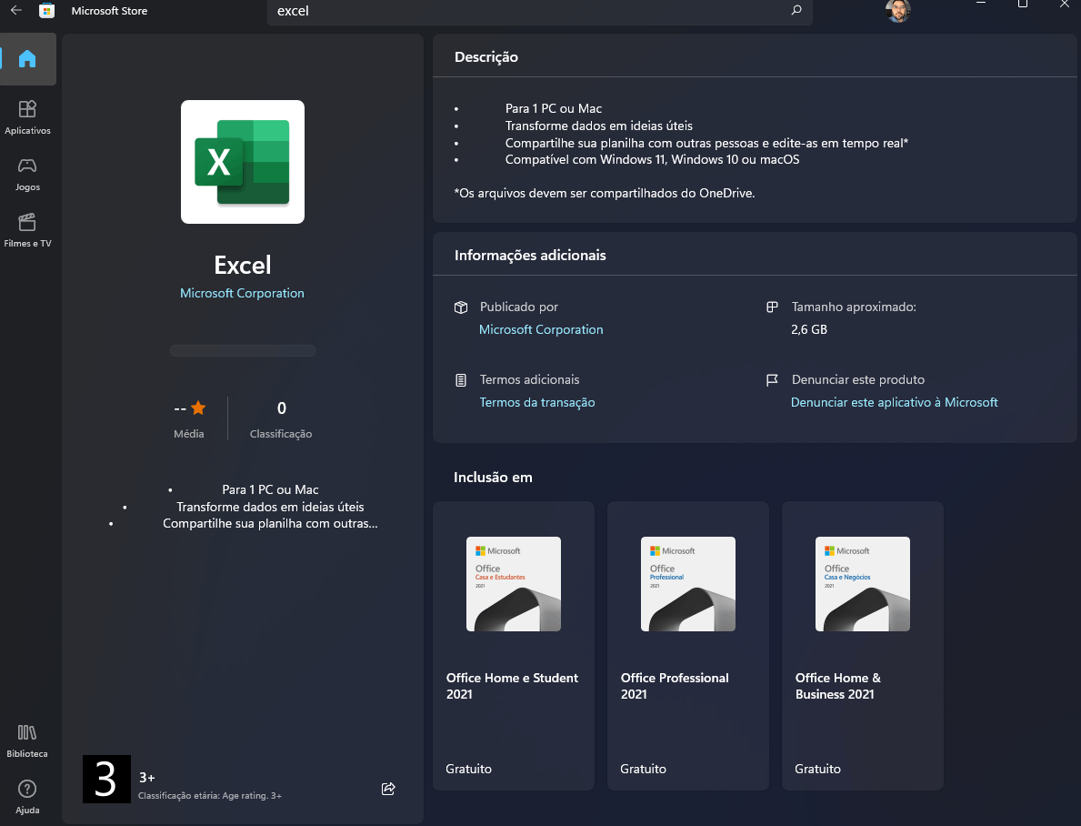Click the Tamanho aproximado size icon
Image resolution: width=1081 pixels, height=826 pixels.
coord(772,307)
